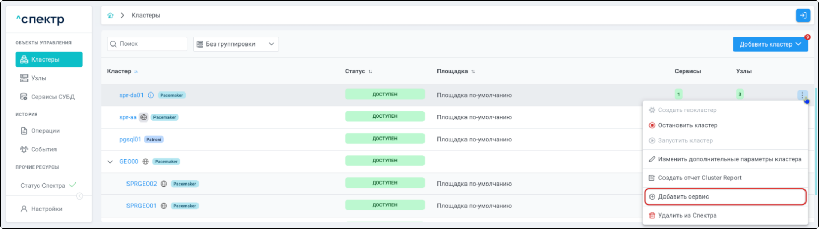Click the globe icon beside SPRGE002
Viewport: 819px width, 229px height.
coord(164,184)
